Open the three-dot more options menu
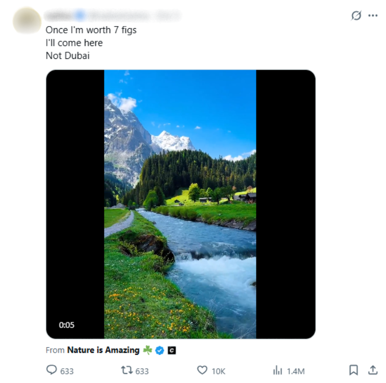 [373, 16]
